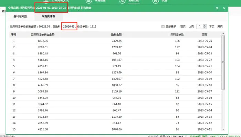Select profit cell 961.76
This screenshot has width=241, height=137.
click(x=117, y=53)
